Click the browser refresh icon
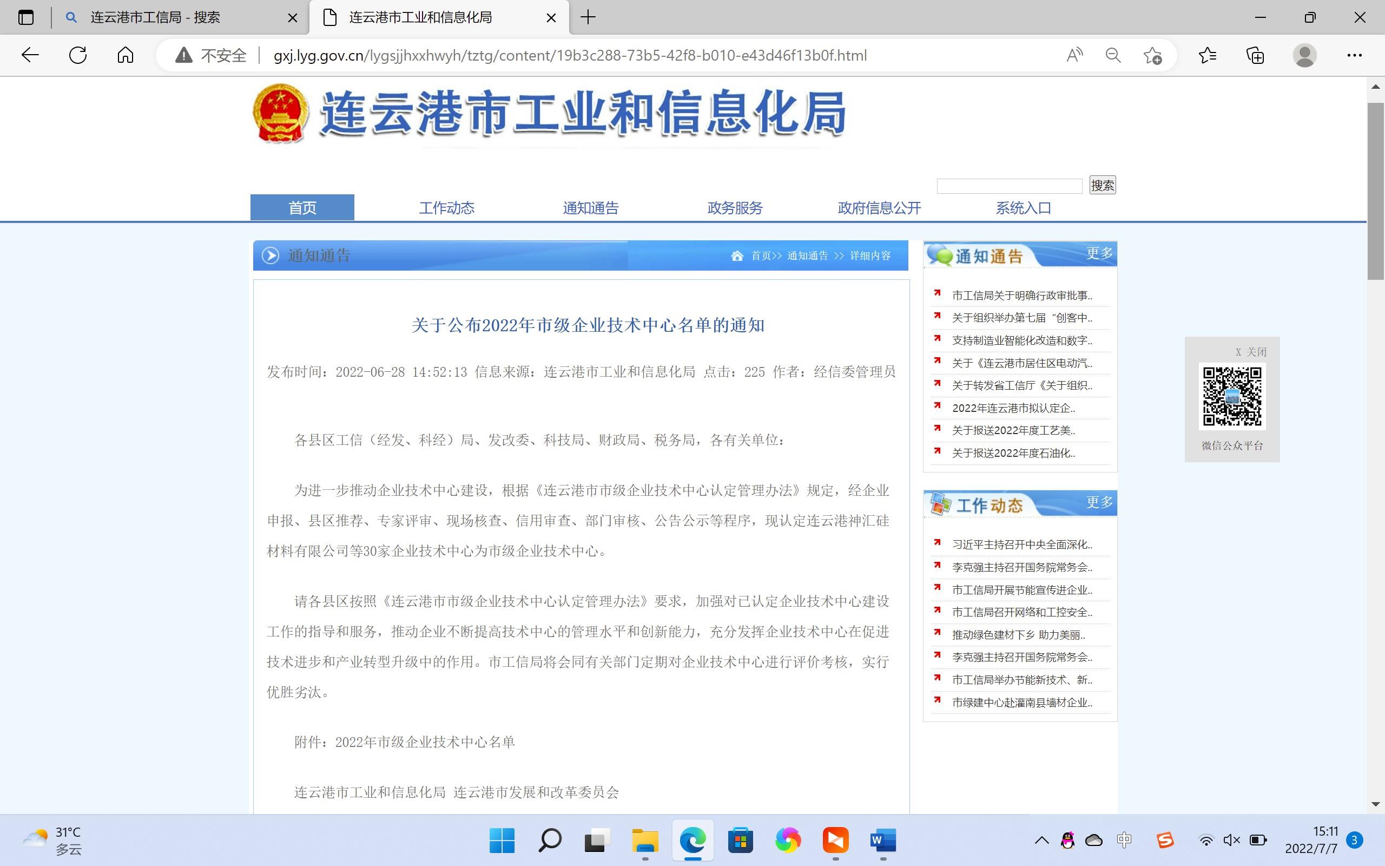 [x=78, y=55]
